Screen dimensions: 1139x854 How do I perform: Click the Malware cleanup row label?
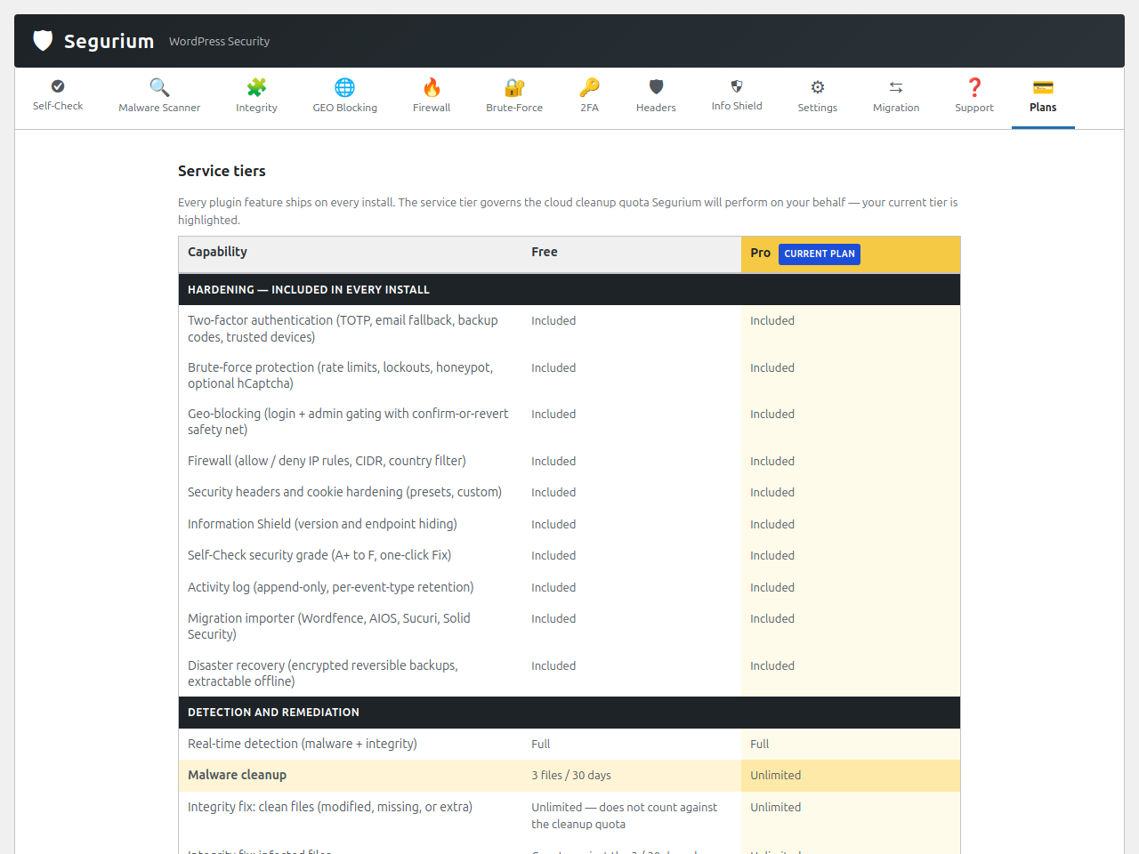237,775
